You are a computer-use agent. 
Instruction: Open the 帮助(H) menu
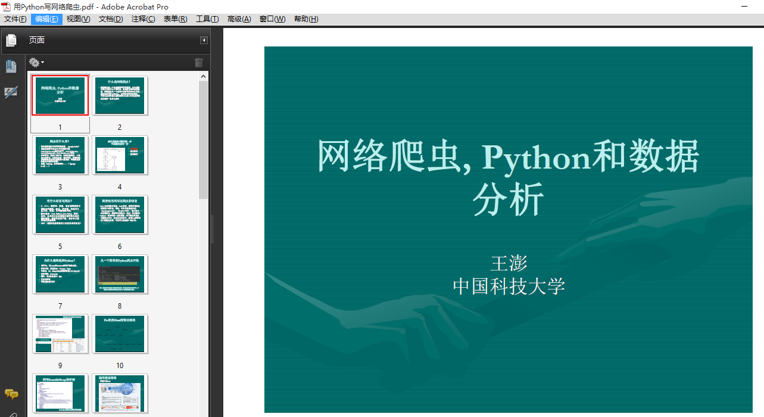[306, 19]
